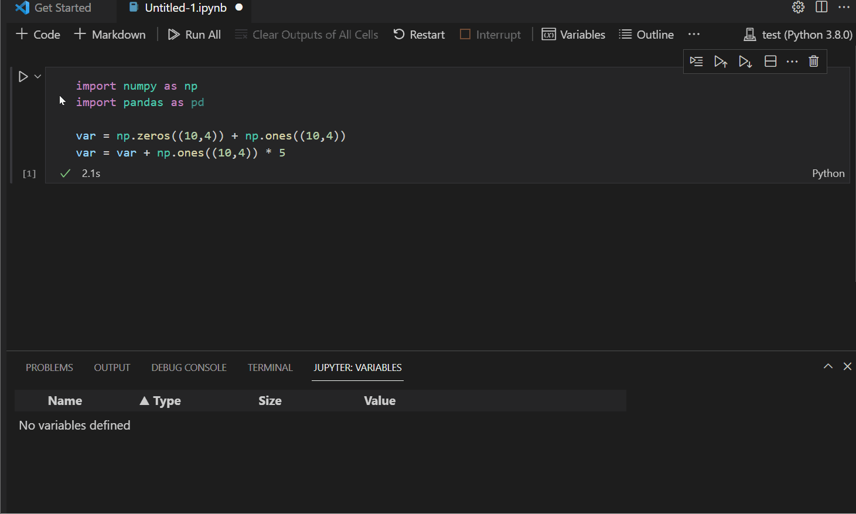Run All notebook cells

193,34
